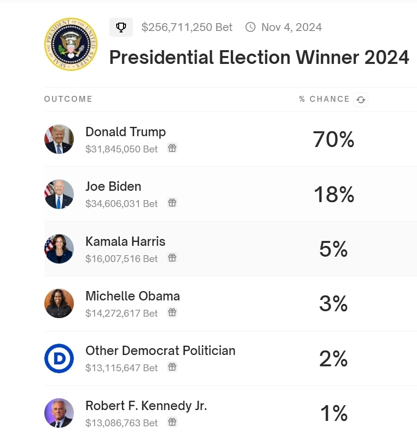Click the clock icon next to Nov 4, 2024
Screen dimensions: 417x444
251,27
